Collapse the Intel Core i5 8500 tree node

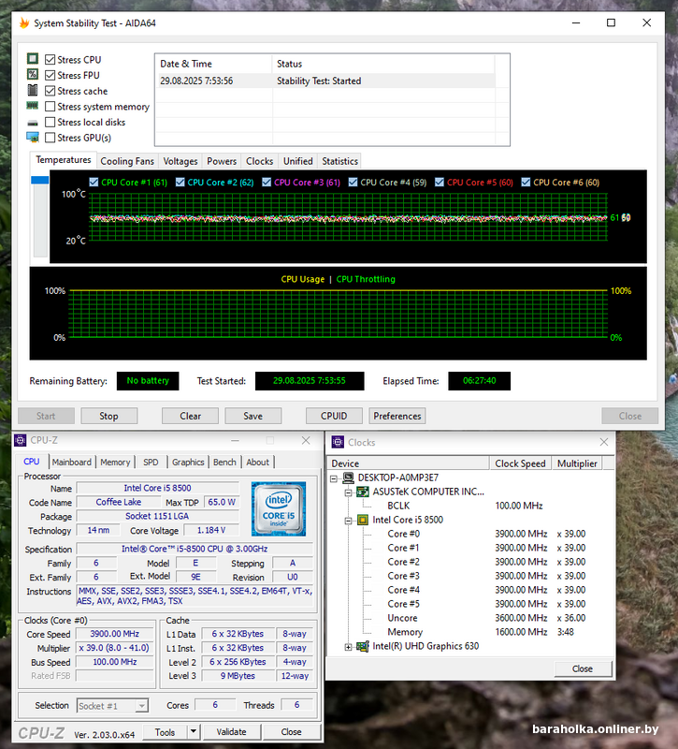click(x=349, y=520)
